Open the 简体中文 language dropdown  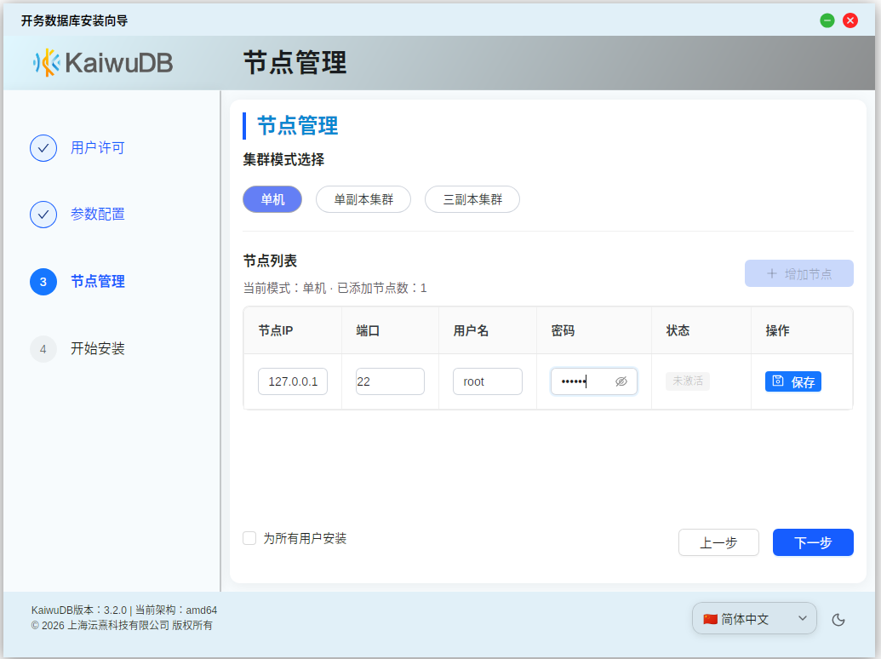[754, 618]
